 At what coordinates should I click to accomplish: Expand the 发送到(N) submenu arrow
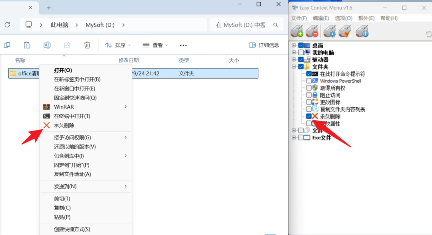coord(126,186)
